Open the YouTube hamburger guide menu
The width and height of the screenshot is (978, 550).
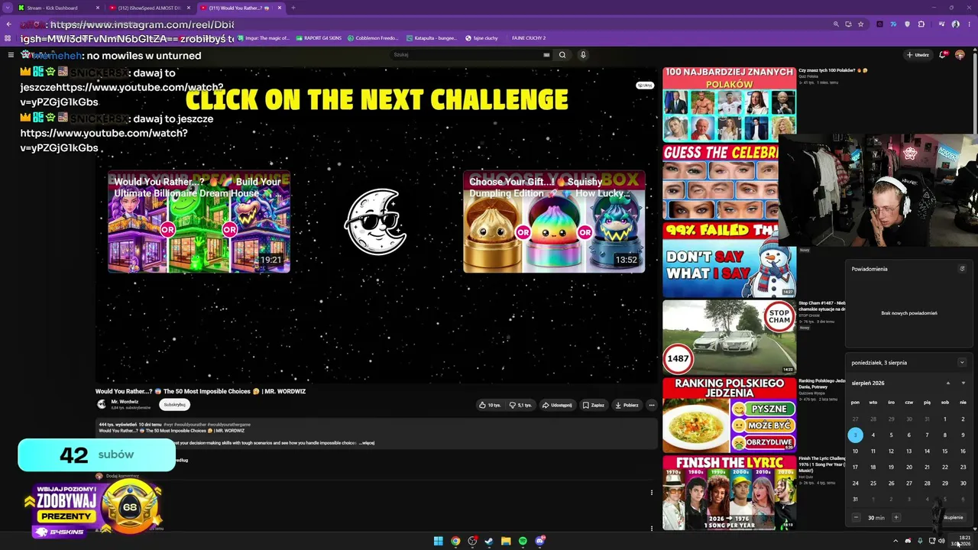(x=11, y=55)
